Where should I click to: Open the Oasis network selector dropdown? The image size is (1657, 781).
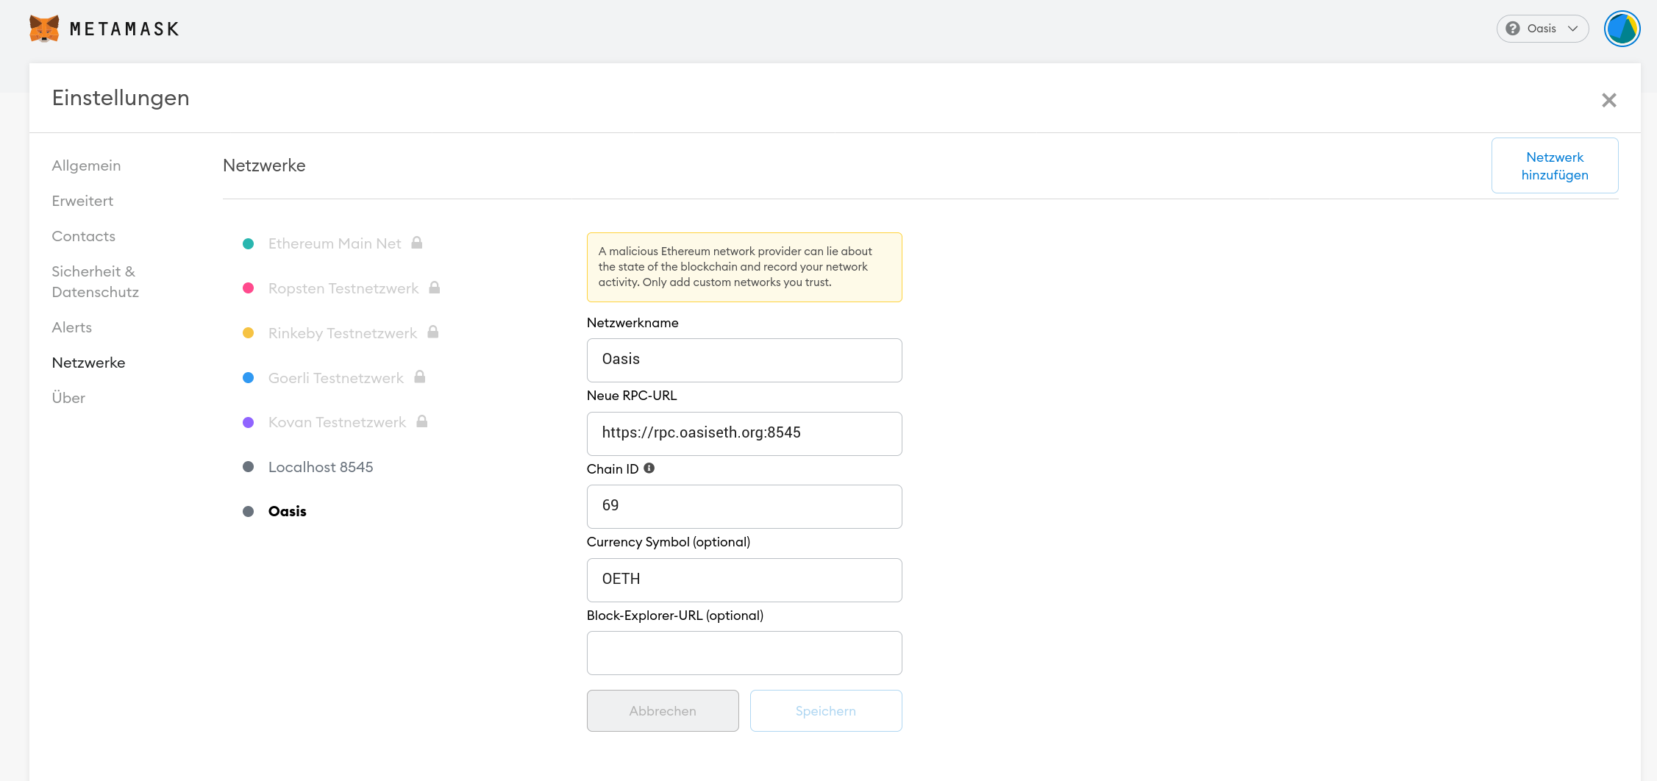tap(1542, 29)
